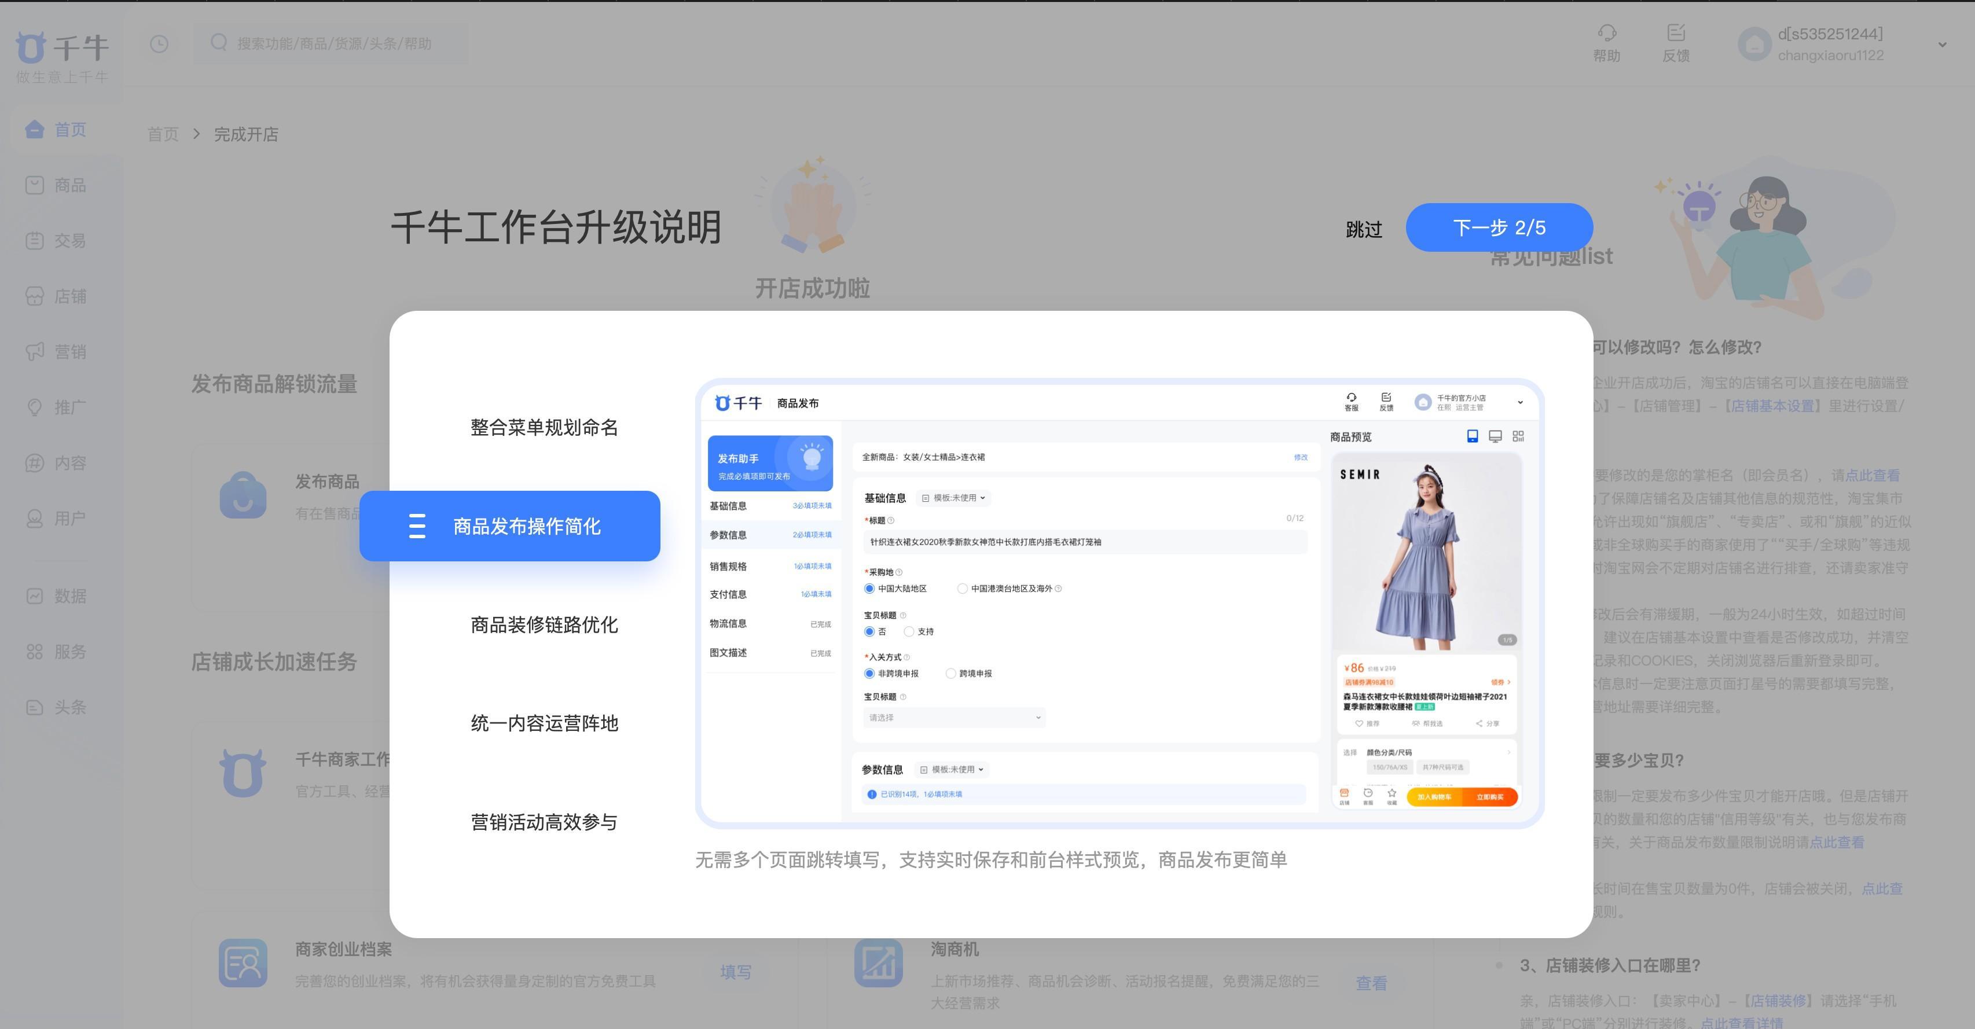Click the 淘商机 icon
Screen dimensions: 1975x1029
(879, 963)
